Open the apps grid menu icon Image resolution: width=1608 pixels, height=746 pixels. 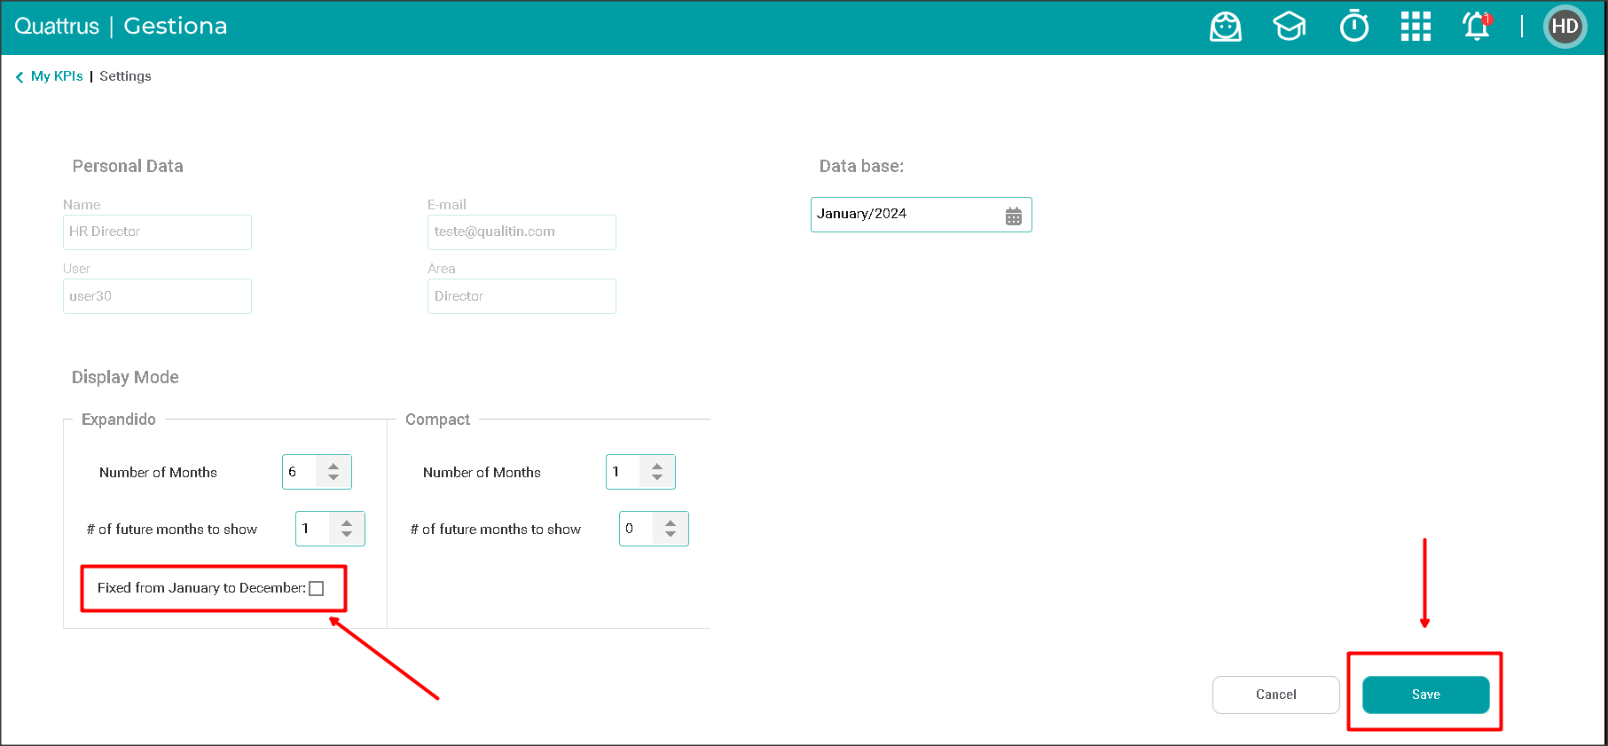click(1416, 27)
